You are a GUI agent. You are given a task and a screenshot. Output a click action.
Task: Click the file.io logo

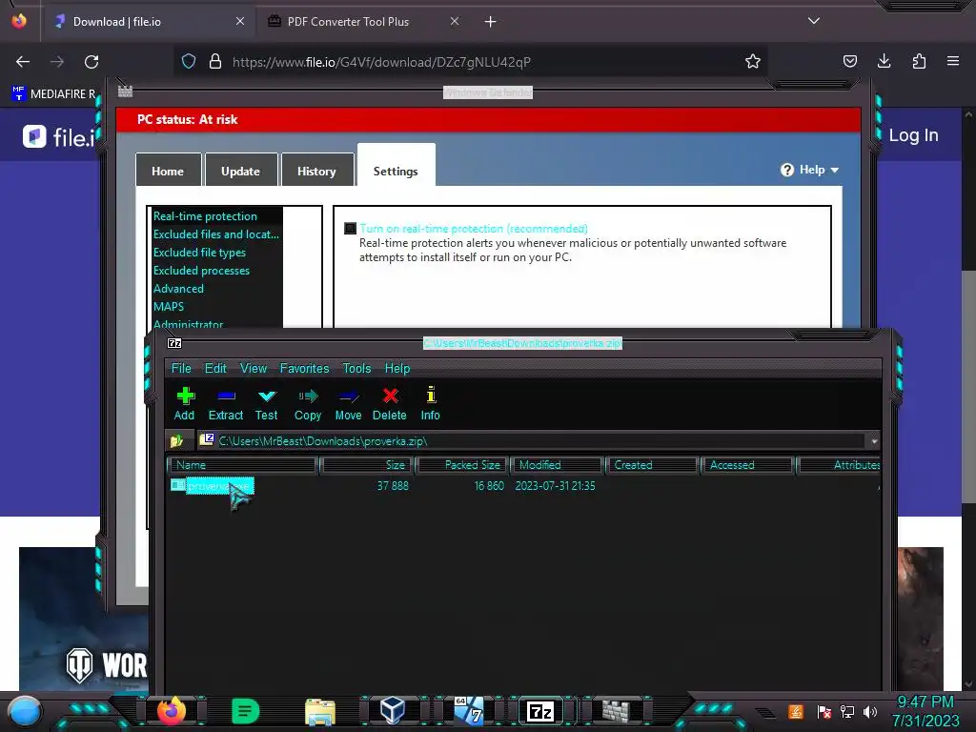58,137
